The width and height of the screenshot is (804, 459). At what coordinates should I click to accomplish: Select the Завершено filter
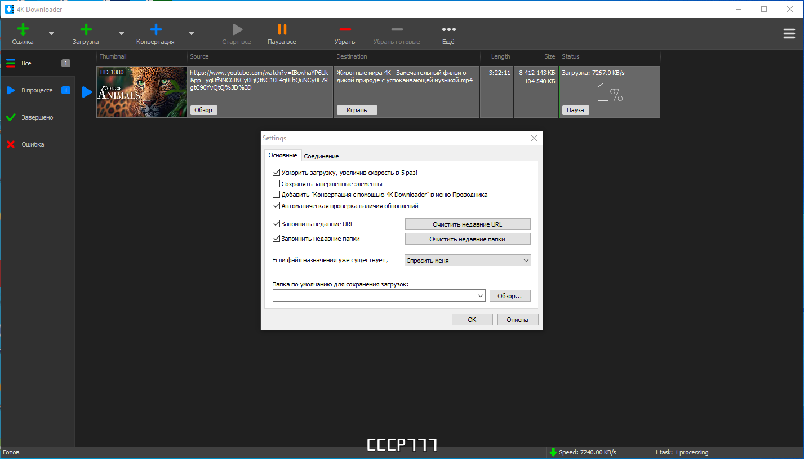point(37,117)
